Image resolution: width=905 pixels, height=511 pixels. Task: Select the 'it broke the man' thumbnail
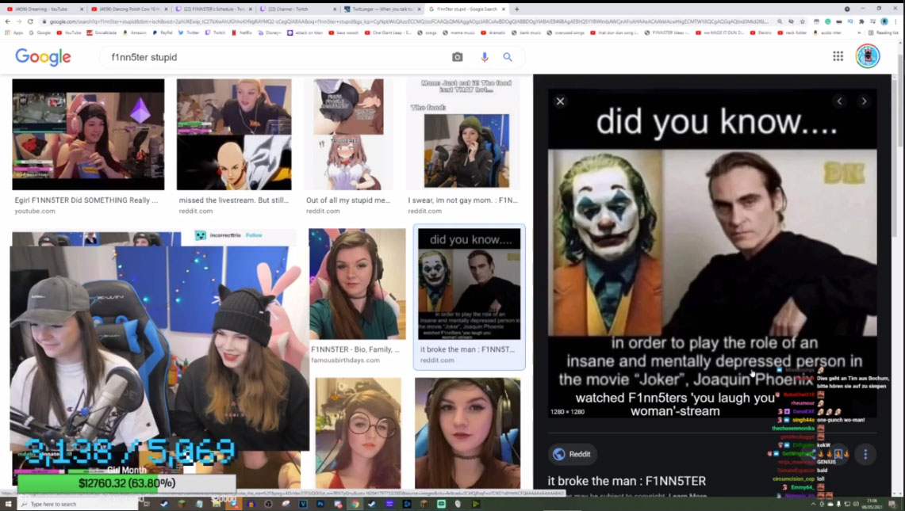pos(470,284)
